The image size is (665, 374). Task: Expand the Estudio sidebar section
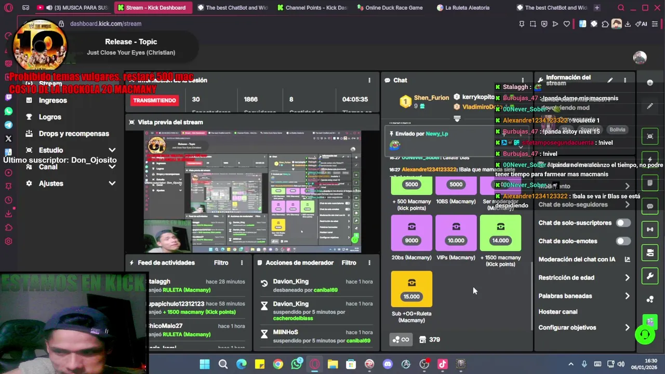[112, 150]
